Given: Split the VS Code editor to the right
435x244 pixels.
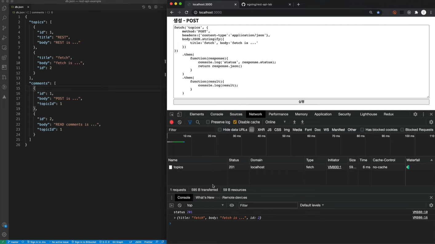Looking at the screenshot, I should pos(156,7).
